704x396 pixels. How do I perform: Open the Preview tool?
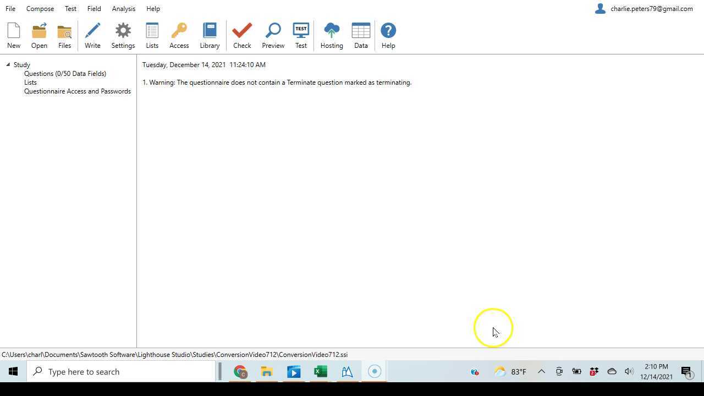(x=273, y=35)
